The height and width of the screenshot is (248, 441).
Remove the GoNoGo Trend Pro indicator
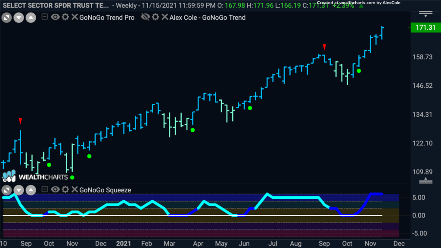[x=75, y=17]
